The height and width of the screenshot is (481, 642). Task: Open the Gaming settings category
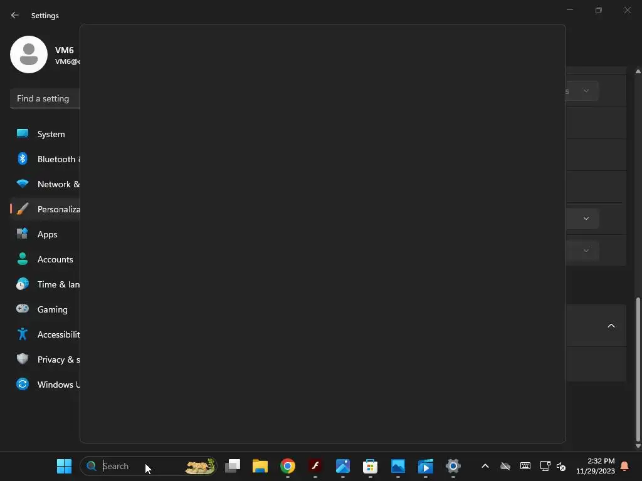pos(45,309)
